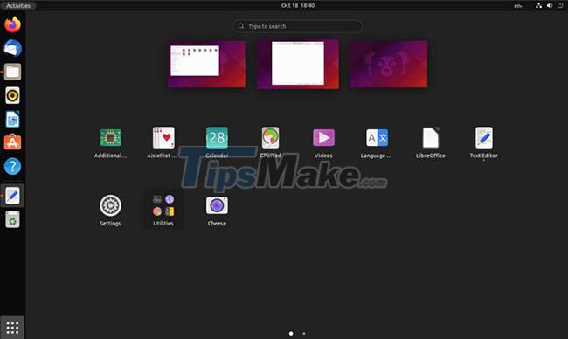Open Ubuntu Software from the dock
The image size is (568, 339).
click(x=13, y=142)
